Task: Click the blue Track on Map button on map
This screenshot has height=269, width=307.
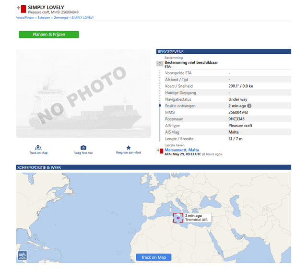Action: coord(153,257)
